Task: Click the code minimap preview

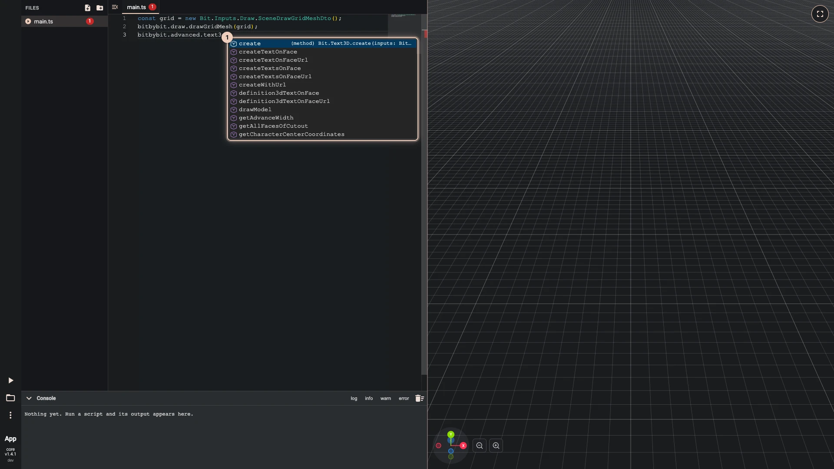Action: (404, 16)
